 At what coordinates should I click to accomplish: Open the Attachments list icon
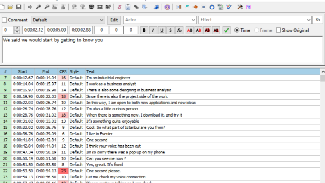[x=136, y=7]
